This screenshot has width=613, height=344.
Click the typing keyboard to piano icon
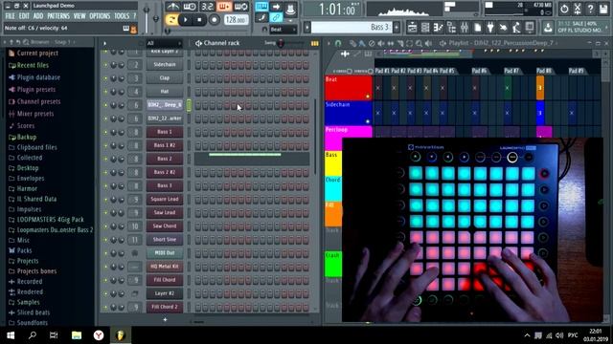[261, 7]
